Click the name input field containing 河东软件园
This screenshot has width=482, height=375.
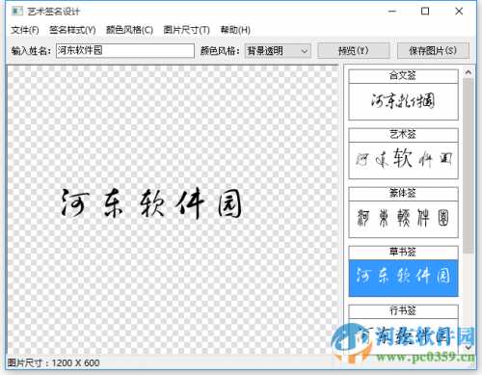click(125, 50)
